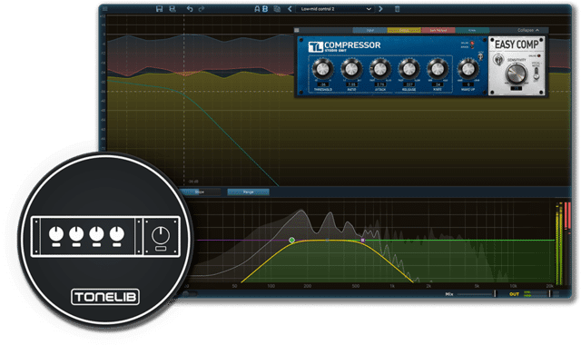Click the Redo arrow icon
Screen dimensions: 581x345
202,9
